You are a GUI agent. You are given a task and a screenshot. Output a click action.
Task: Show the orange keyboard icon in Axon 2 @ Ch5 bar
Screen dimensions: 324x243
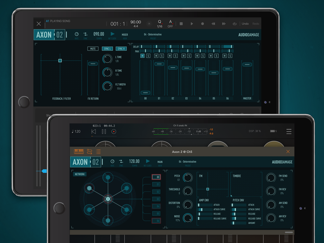tap(79, 152)
